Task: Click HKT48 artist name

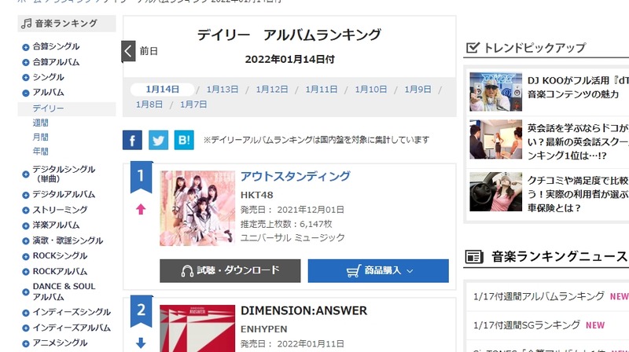Action: (257, 195)
